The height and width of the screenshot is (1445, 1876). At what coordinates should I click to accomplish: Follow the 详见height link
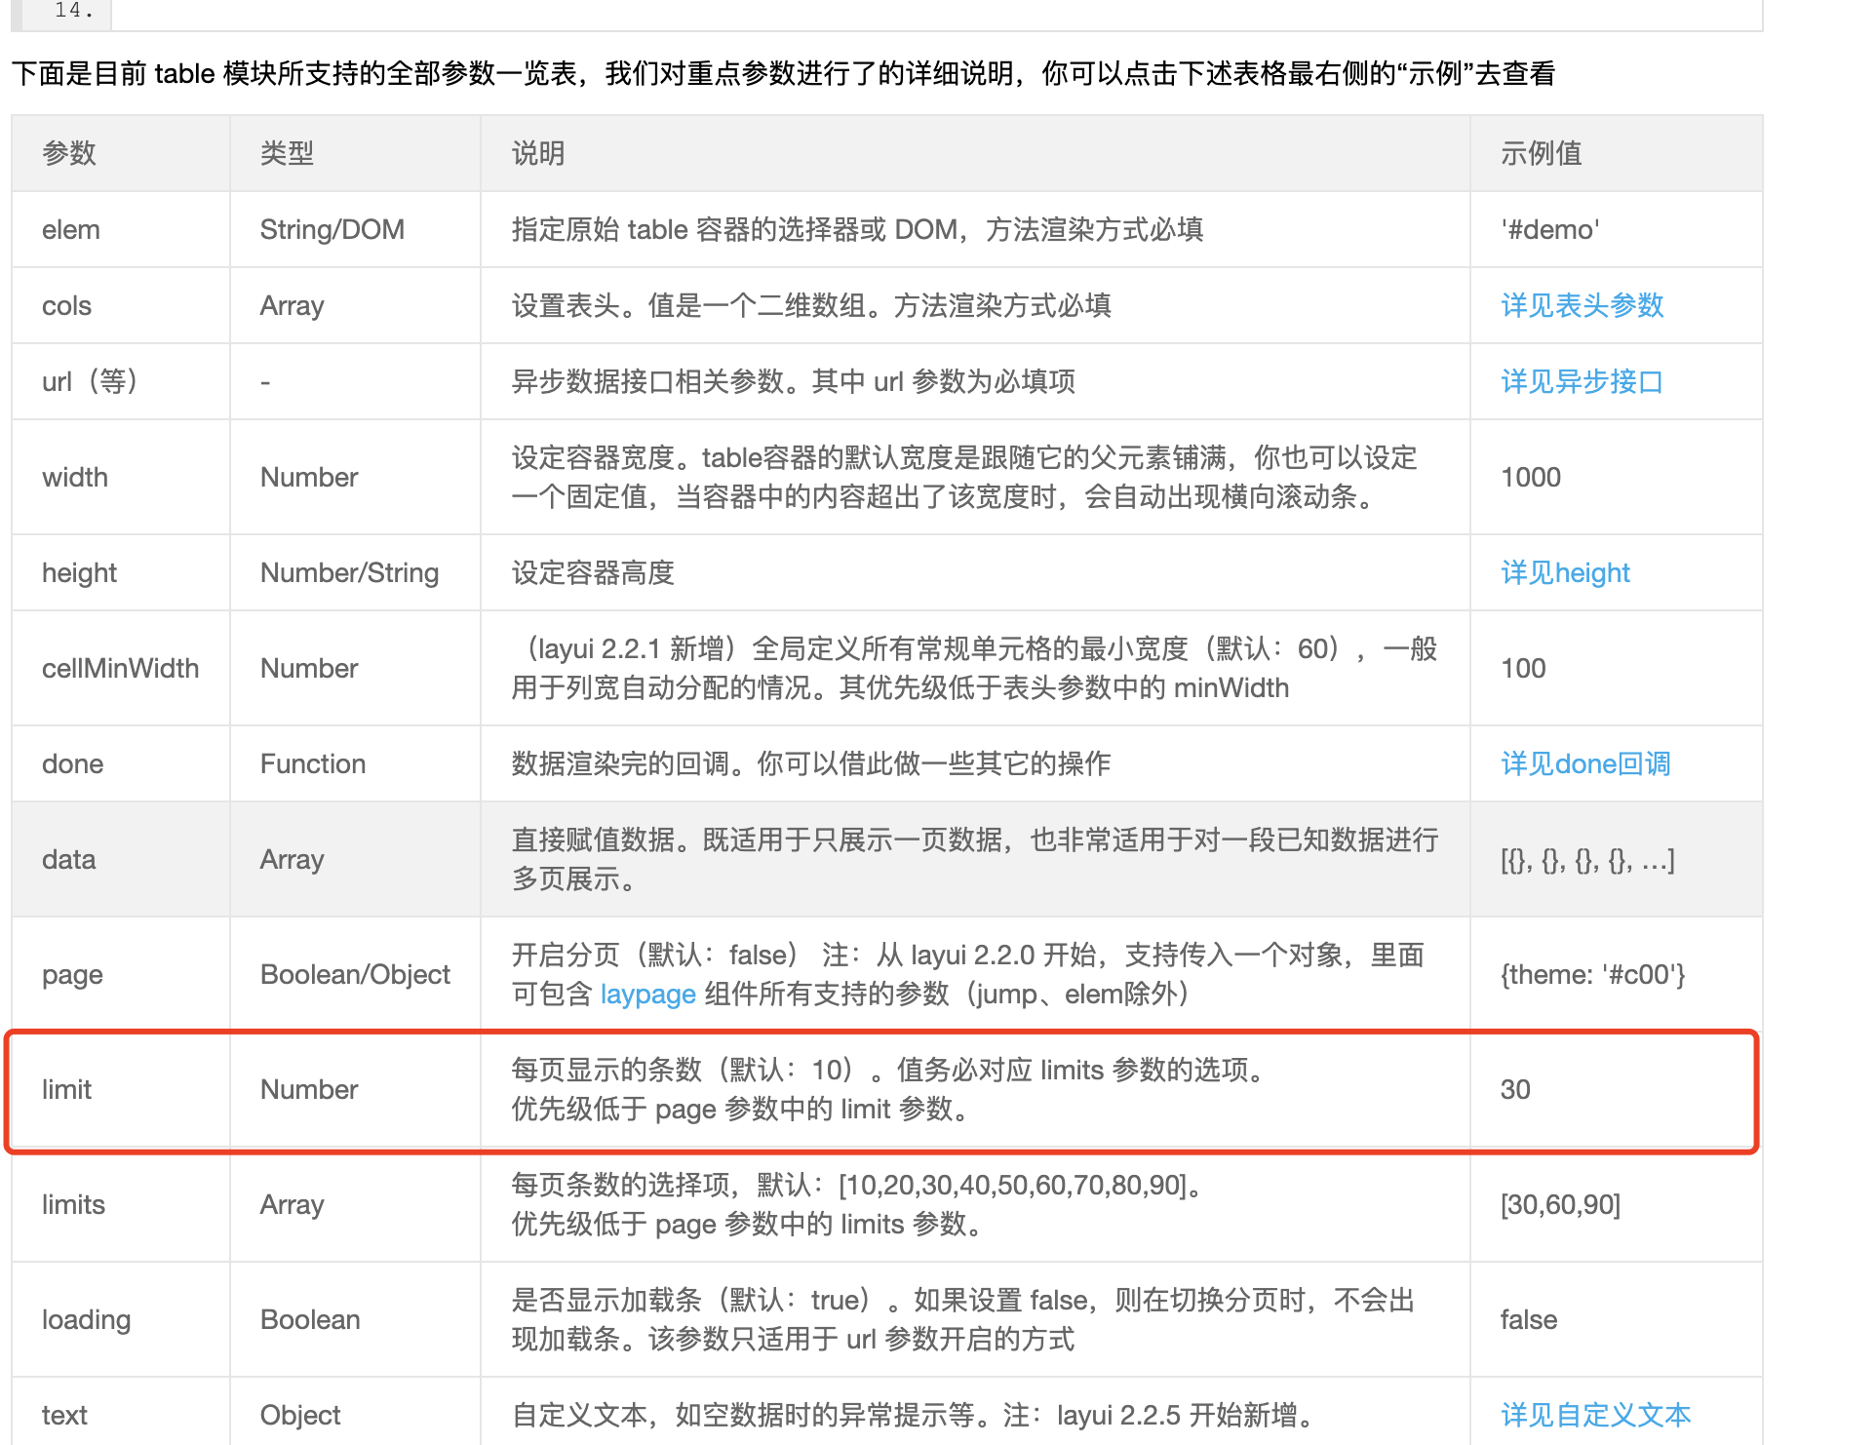coord(1565,572)
